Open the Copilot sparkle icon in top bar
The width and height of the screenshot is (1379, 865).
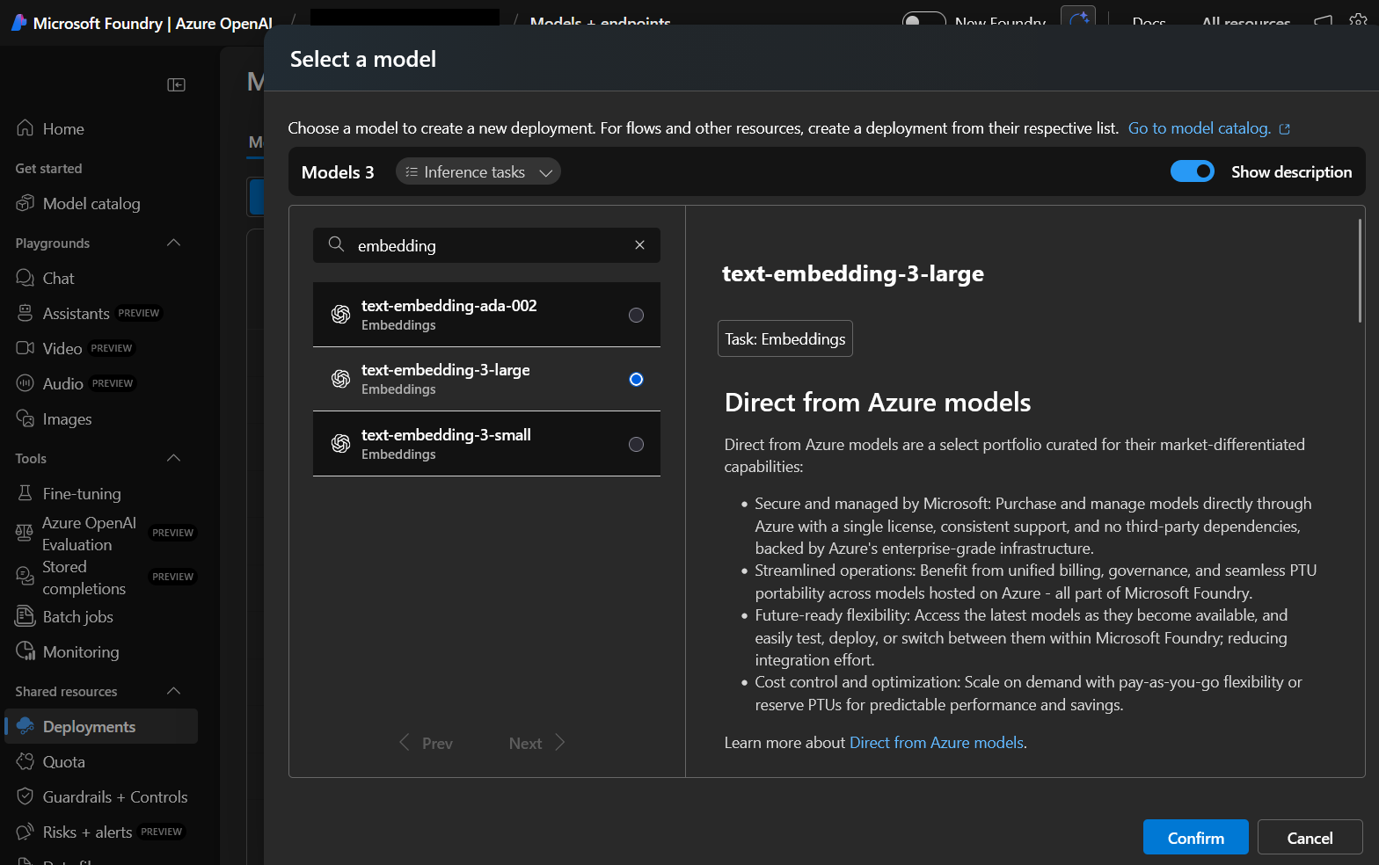click(1079, 19)
